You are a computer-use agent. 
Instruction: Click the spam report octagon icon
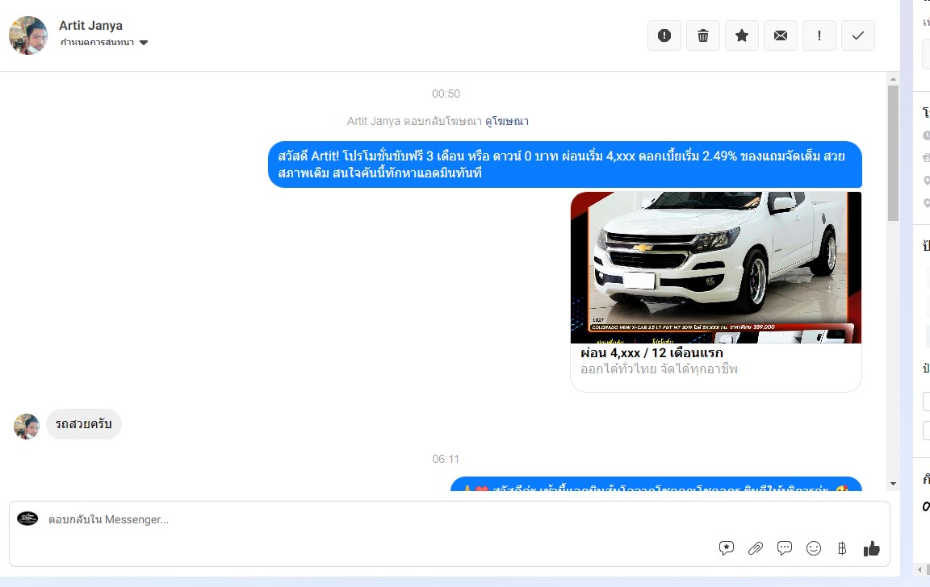(x=664, y=35)
